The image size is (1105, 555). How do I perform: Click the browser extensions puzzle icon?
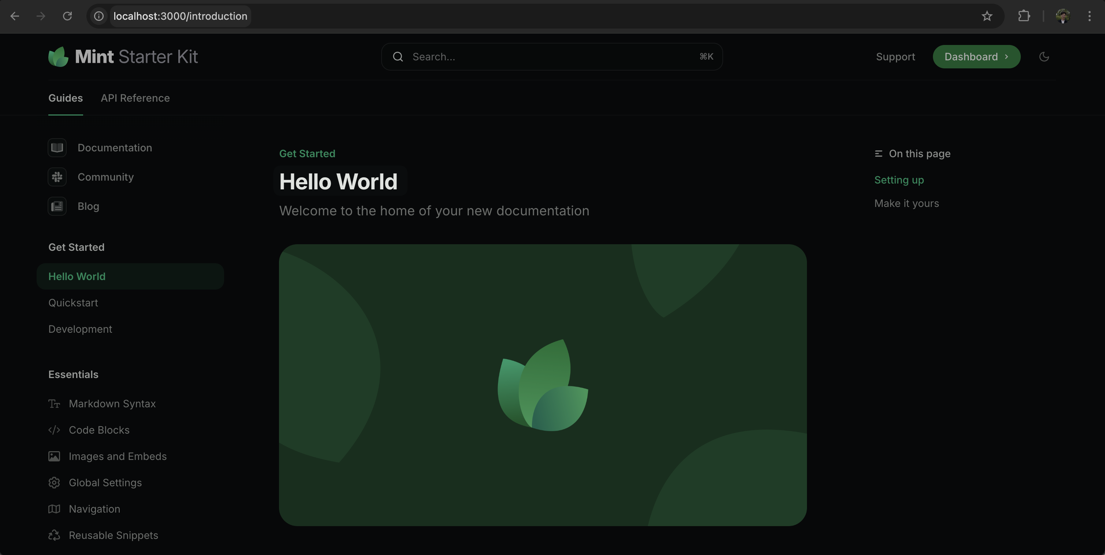point(1024,16)
